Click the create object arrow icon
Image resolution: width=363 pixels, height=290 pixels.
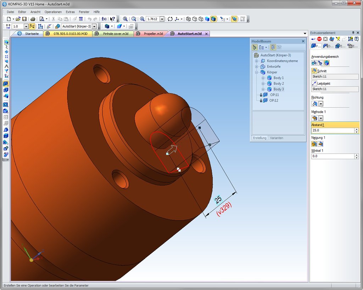coord(313,39)
